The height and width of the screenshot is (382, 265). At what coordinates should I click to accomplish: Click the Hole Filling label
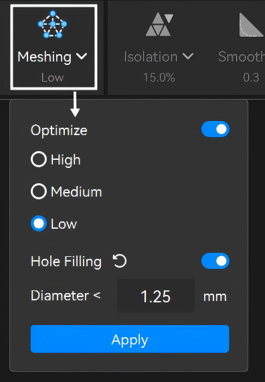[66, 262]
